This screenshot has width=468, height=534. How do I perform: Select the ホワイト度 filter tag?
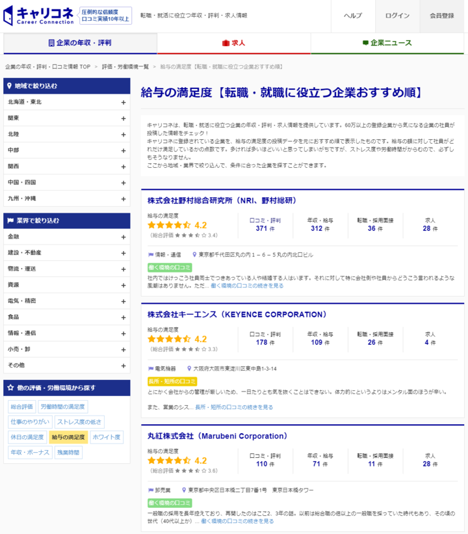coord(107,437)
